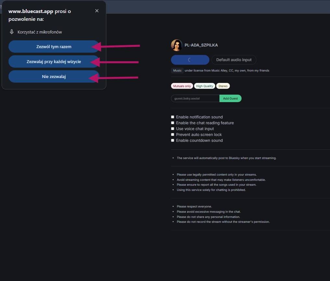This screenshot has width=330, height=281.
Task: Click 'Nie zezwalaj' to deny microphone
Action: click(54, 76)
